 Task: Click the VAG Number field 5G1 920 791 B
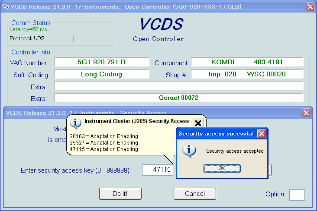pyautogui.click(x=101, y=62)
